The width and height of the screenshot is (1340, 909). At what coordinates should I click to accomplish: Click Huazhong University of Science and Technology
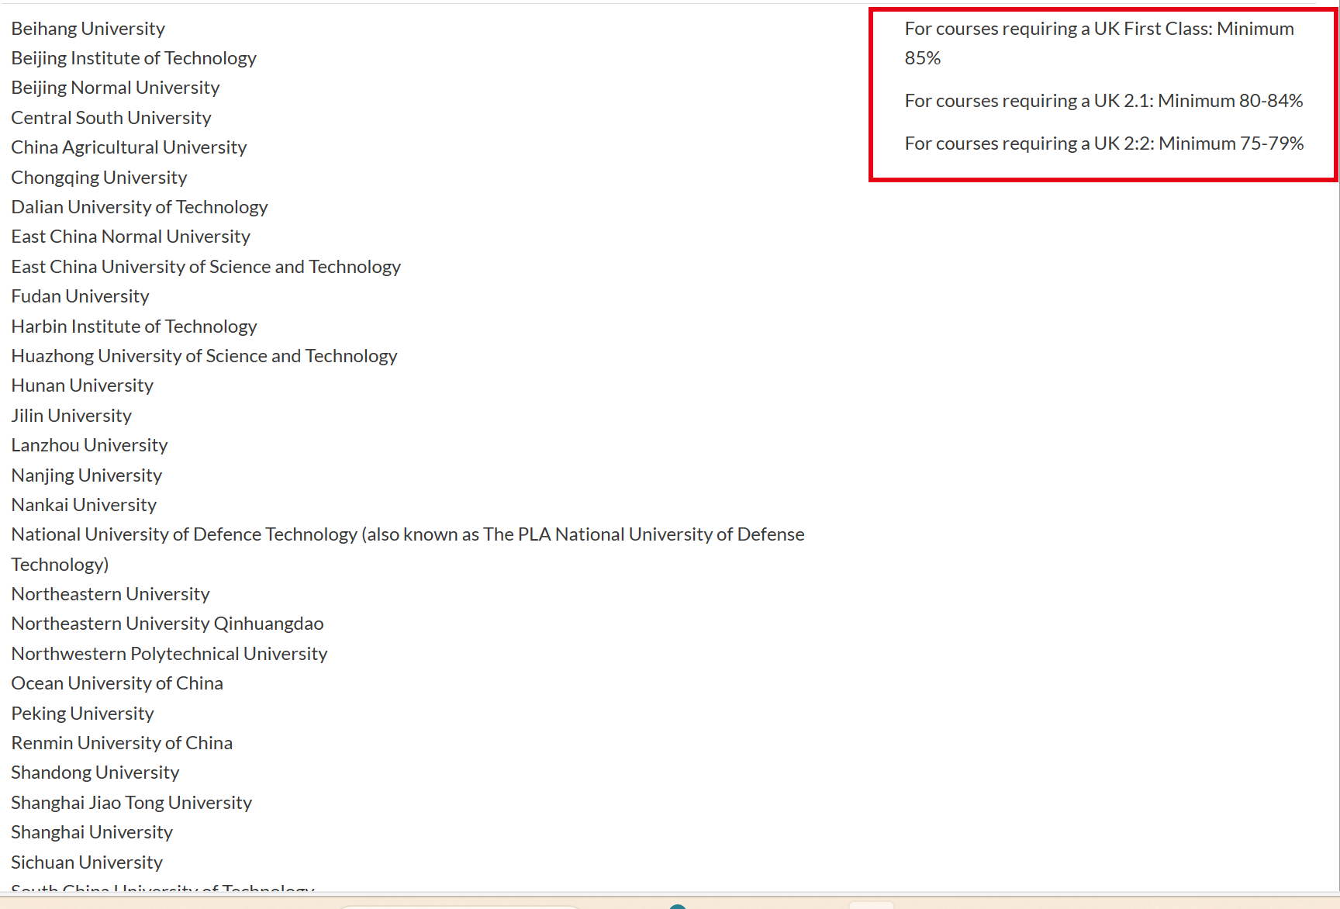tap(204, 356)
